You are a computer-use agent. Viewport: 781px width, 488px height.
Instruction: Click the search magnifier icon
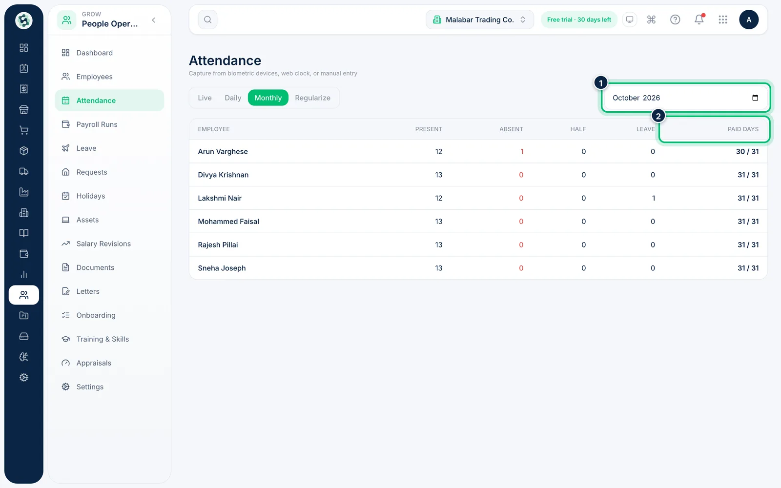[x=207, y=20]
